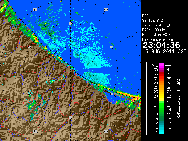Pick the dark red 35–38 dBZ swatch

tap(162, 74)
